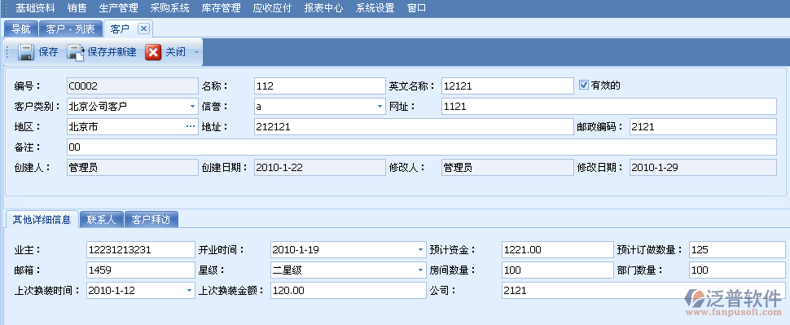Toggle the 有效的 checkbox
Screen dimensions: 790x325
[x=583, y=86]
